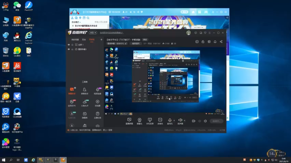Viewport: 291px width, 163px height.
Task: Open the 微信 desktop shortcut
Action: coord(17,6)
